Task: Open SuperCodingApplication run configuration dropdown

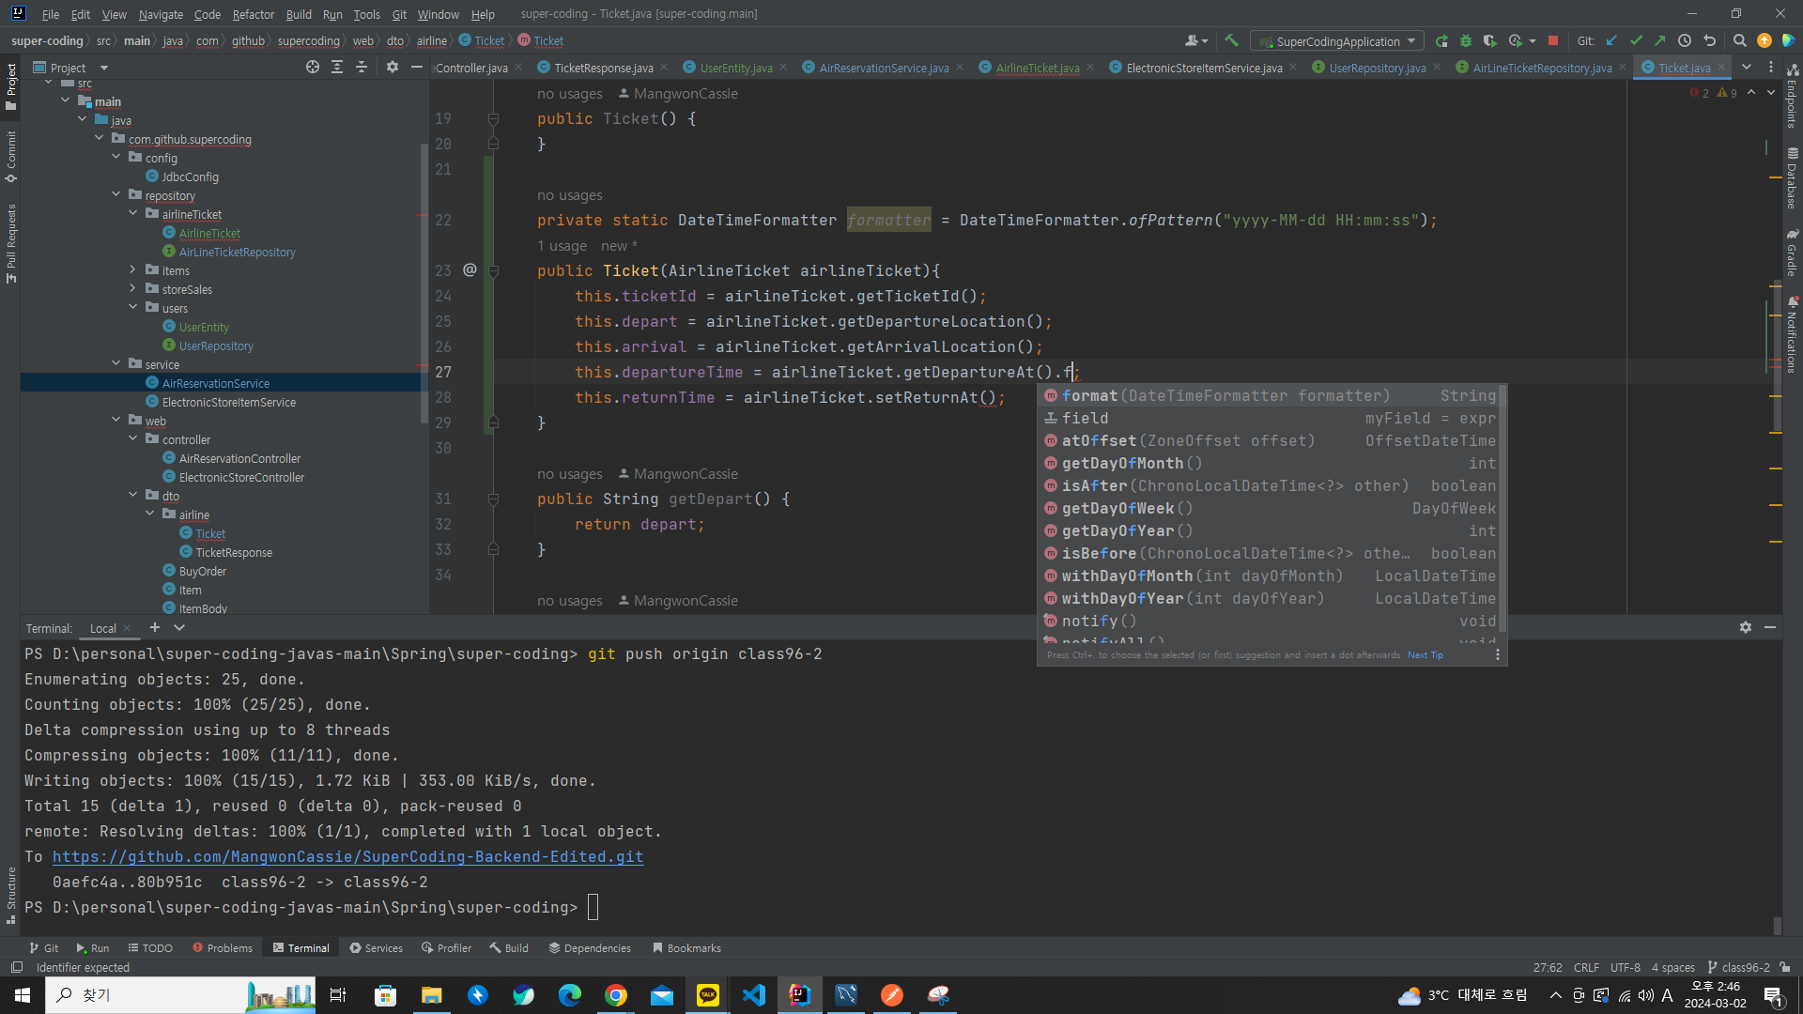Action: (x=1337, y=41)
